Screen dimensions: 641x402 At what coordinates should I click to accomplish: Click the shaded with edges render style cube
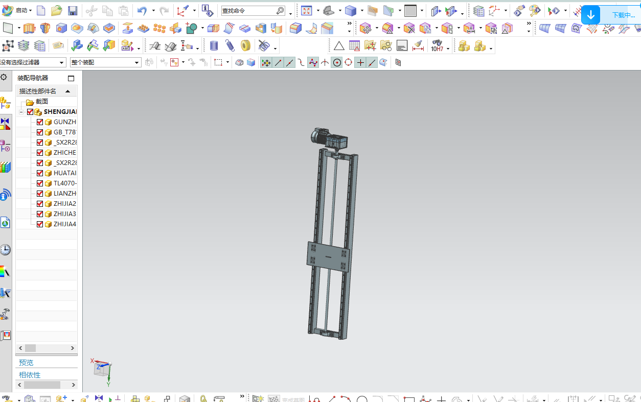pos(350,10)
